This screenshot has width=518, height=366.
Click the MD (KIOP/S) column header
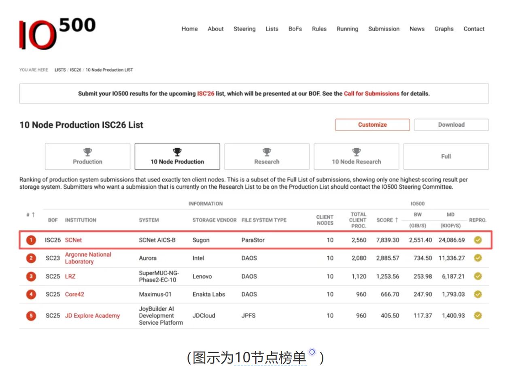click(x=450, y=220)
